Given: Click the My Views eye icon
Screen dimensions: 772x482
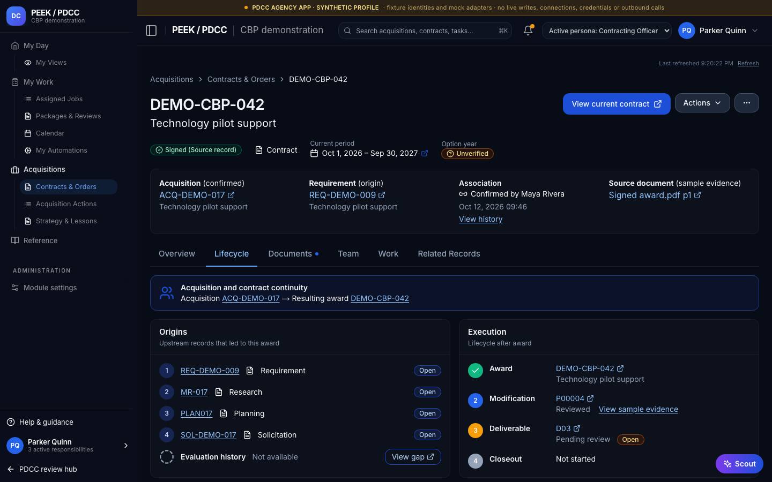Looking at the screenshot, I should 28,63.
